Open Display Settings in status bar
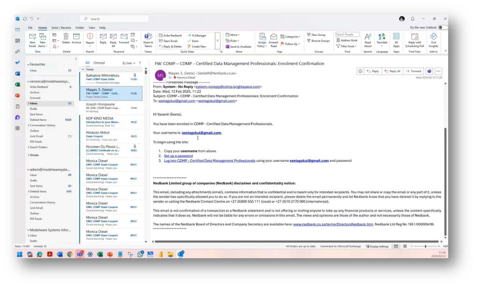Image resolution: width=477 pixels, height=287 pixels. coord(377,246)
